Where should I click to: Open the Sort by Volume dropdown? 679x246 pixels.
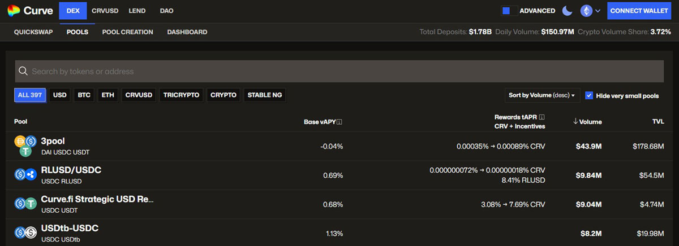point(542,95)
